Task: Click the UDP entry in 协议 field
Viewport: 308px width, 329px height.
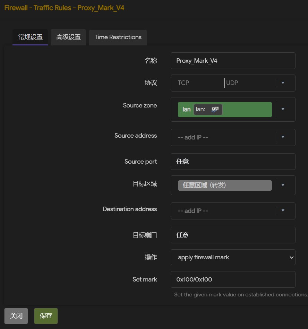Action: [x=232, y=83]
